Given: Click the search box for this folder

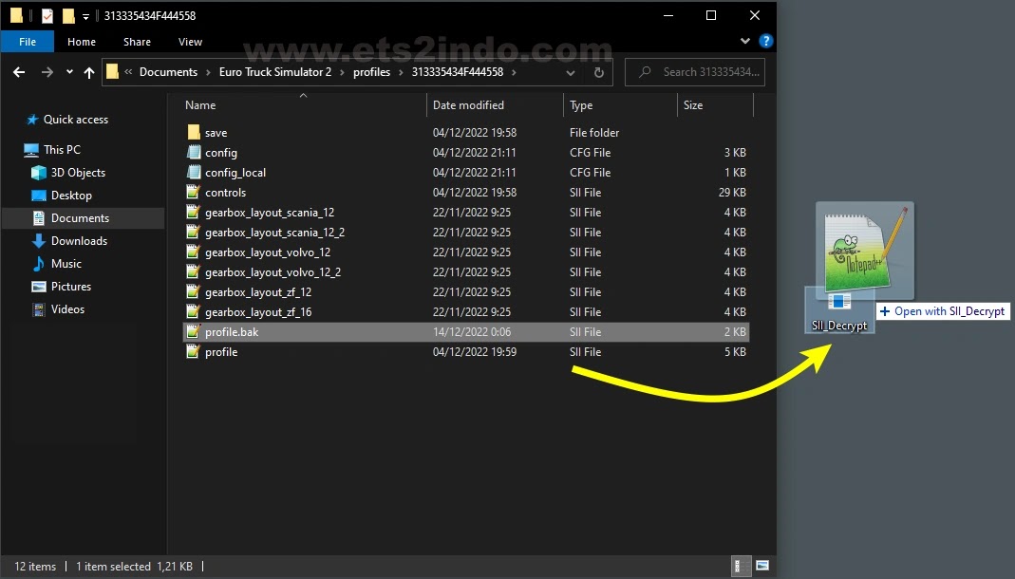Looking at the screenshot, I should (x=695, y=72).
